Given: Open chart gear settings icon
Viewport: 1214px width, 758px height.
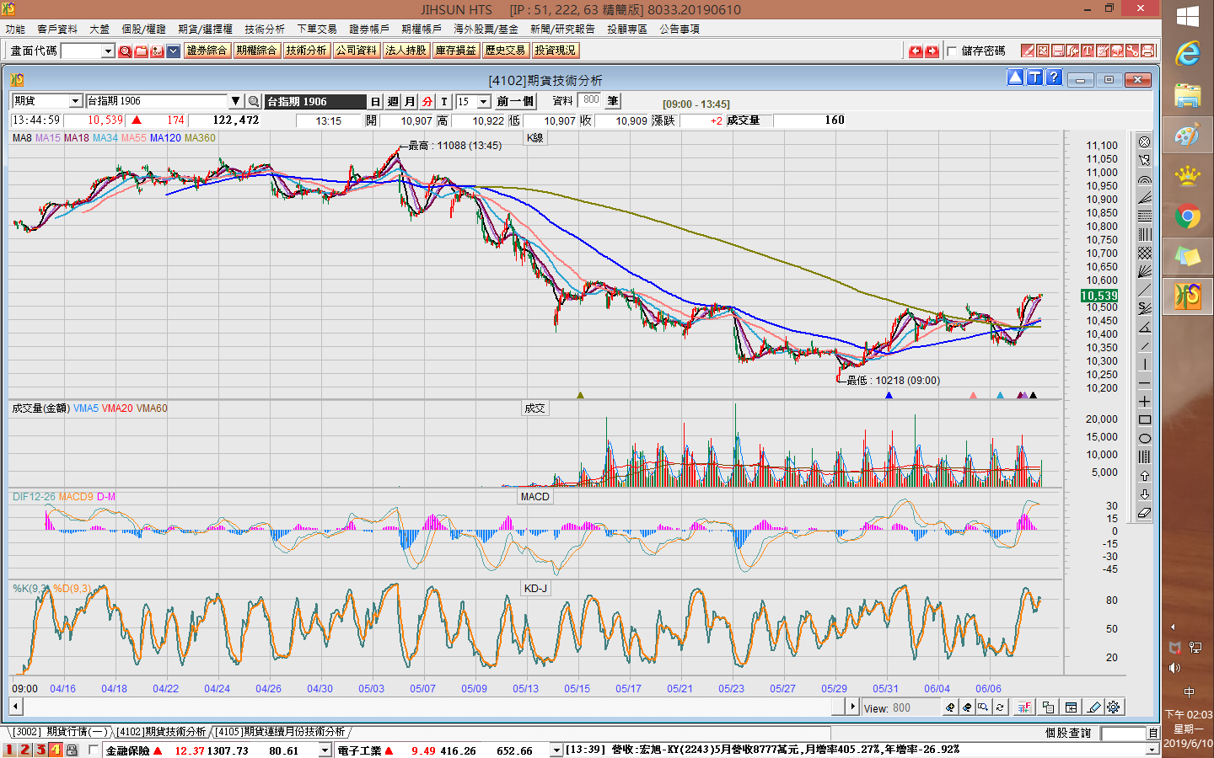Looking at the screenshot, I should tap(1113, 707).
